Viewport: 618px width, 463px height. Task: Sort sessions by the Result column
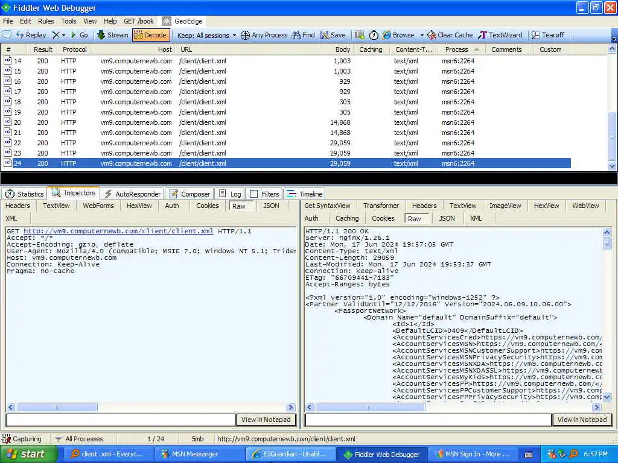point(43,49)
